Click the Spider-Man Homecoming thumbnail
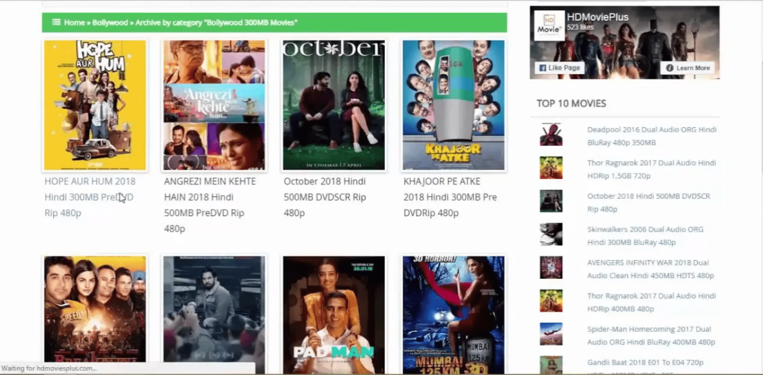Image resolution: width=763 pixels, height=375 pixels. point(551,334)
